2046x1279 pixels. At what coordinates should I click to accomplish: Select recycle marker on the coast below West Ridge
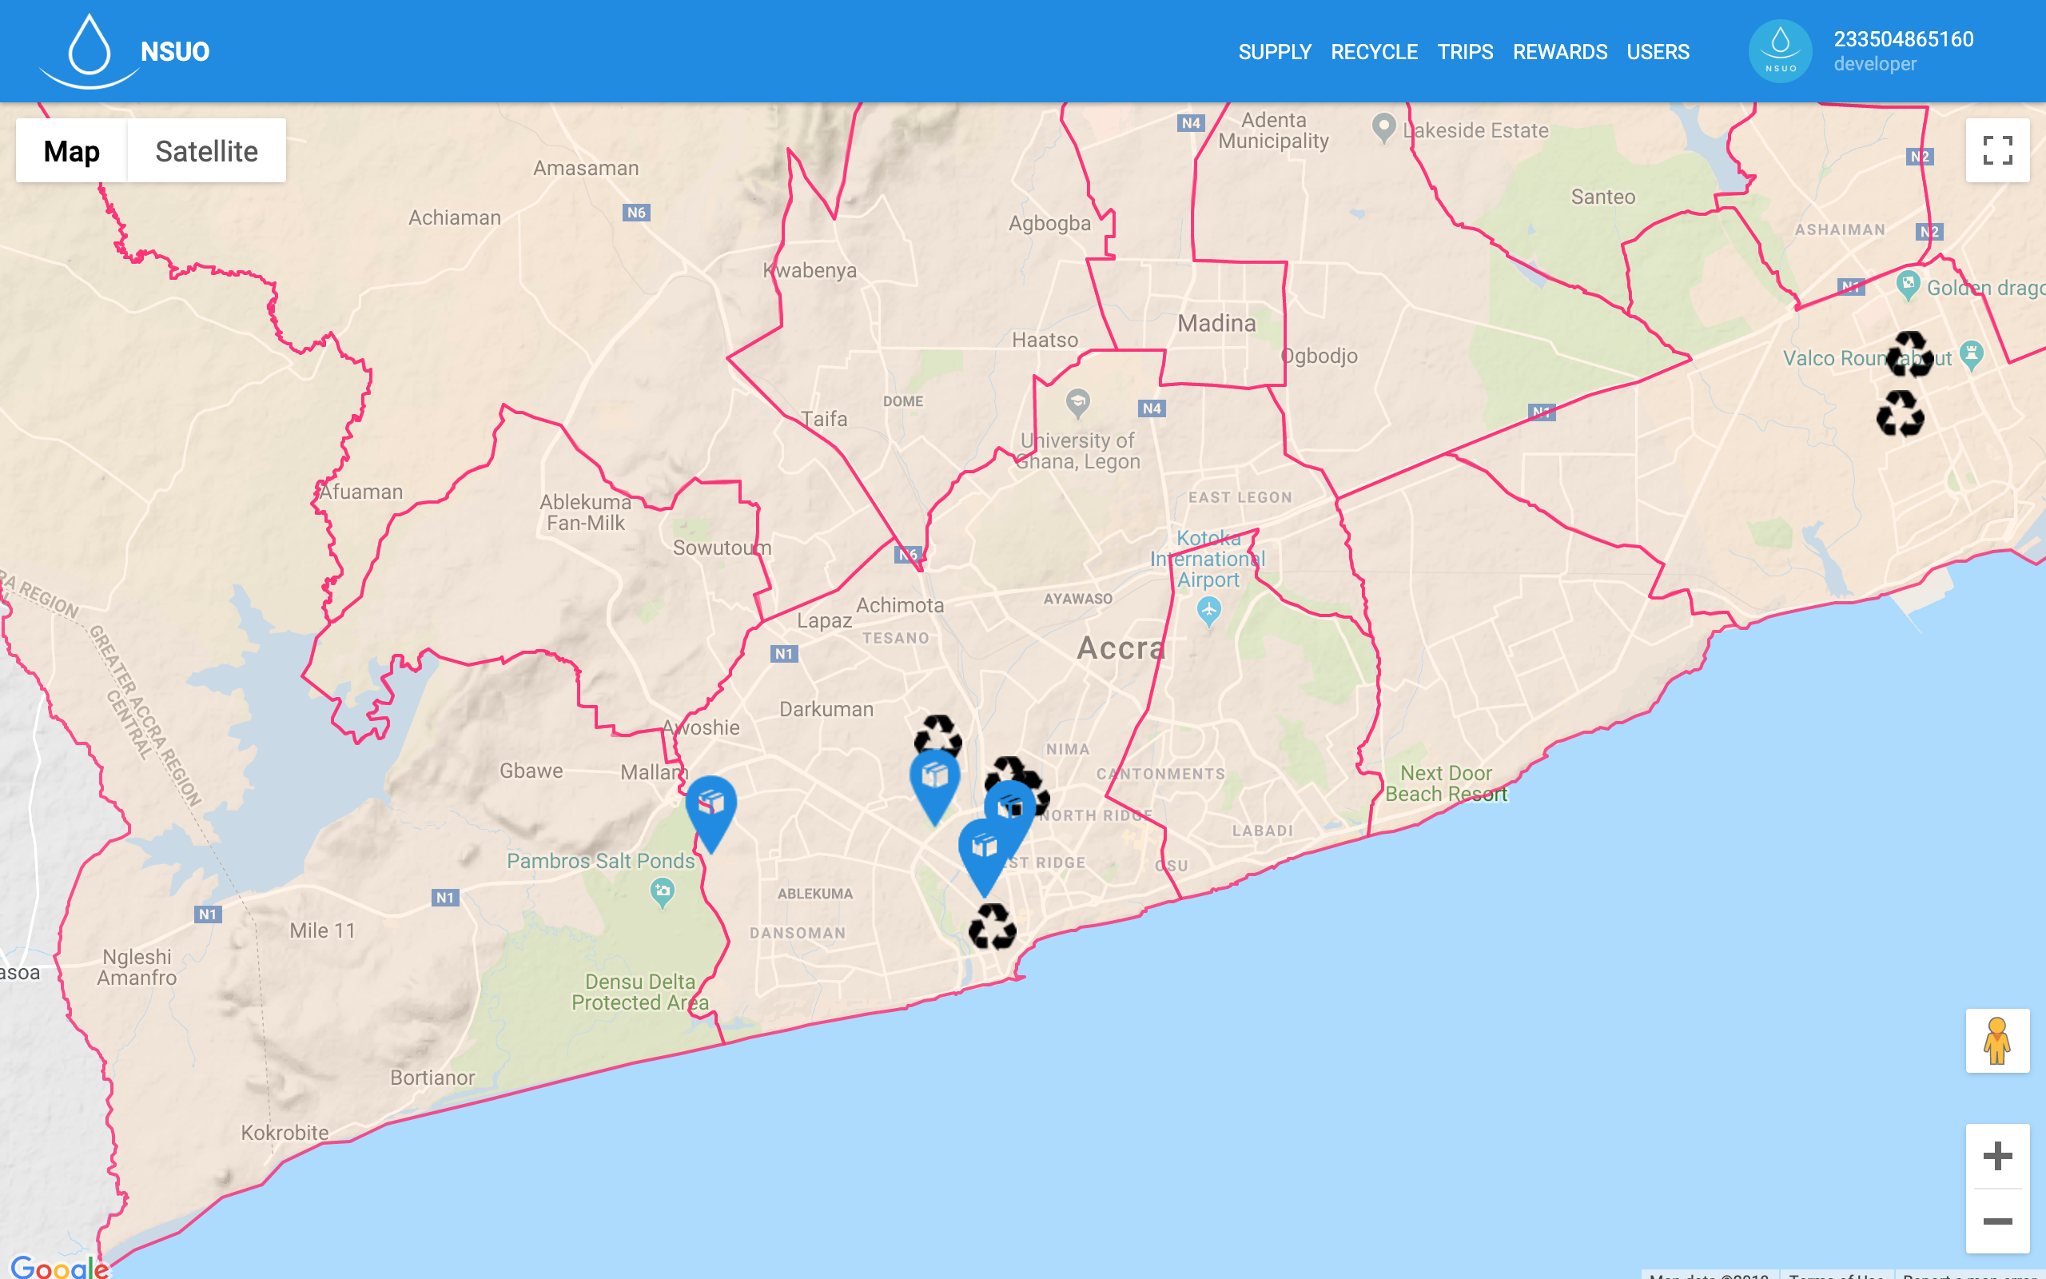click(x=992, y=926)
